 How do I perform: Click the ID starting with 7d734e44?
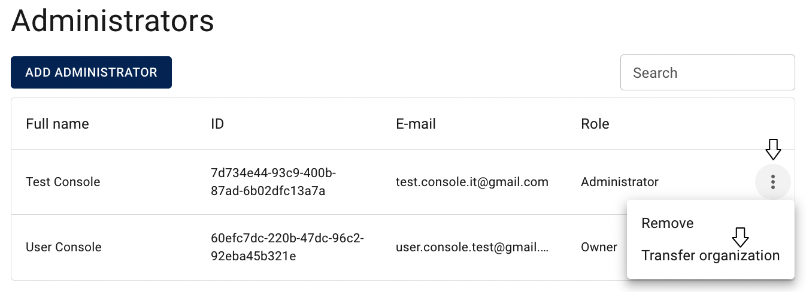[273, 182]
